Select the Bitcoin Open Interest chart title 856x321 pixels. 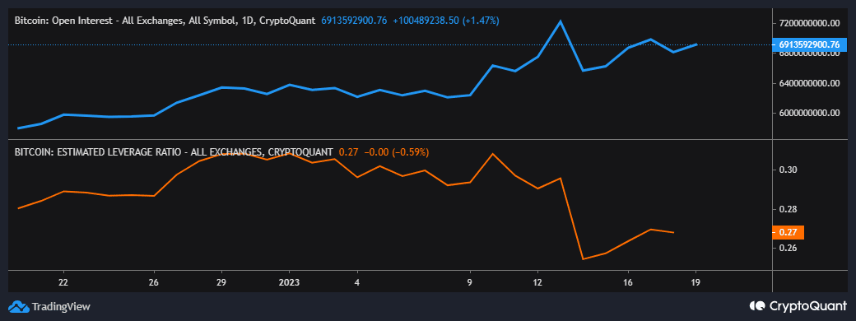tap(165, 21)
